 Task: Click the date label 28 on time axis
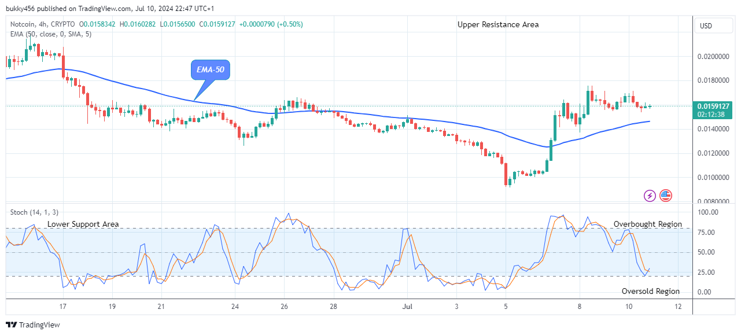(x=333, y=307)
